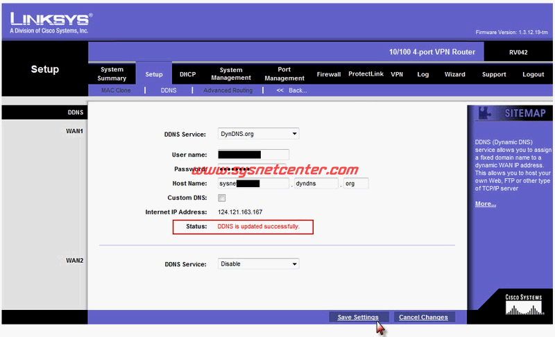Select the DDNS submenu item

point(169,91)
